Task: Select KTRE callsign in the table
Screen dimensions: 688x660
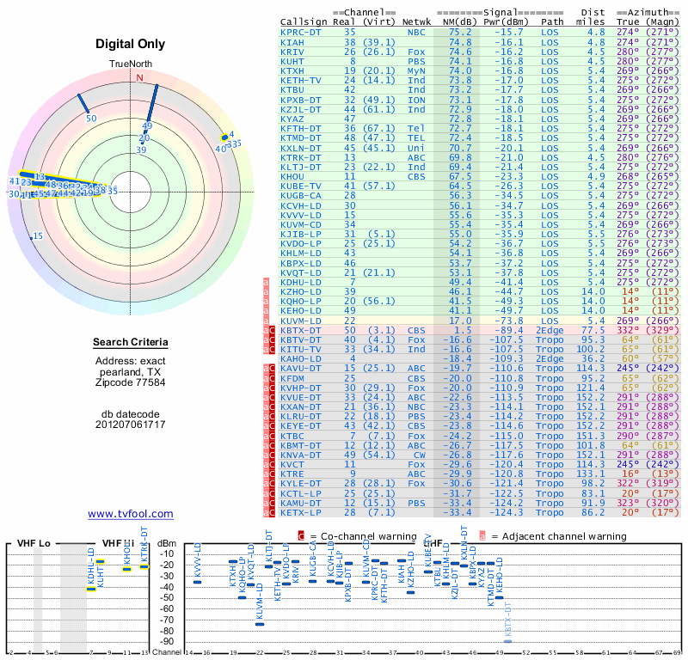Action: click(x=292, y=474)
